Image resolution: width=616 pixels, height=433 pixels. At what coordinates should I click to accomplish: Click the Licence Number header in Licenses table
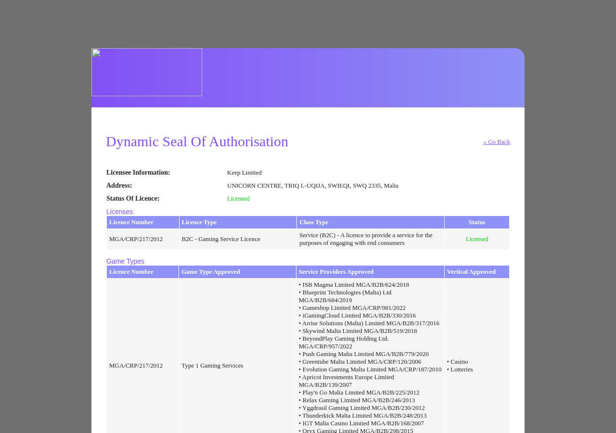point(143,222)
